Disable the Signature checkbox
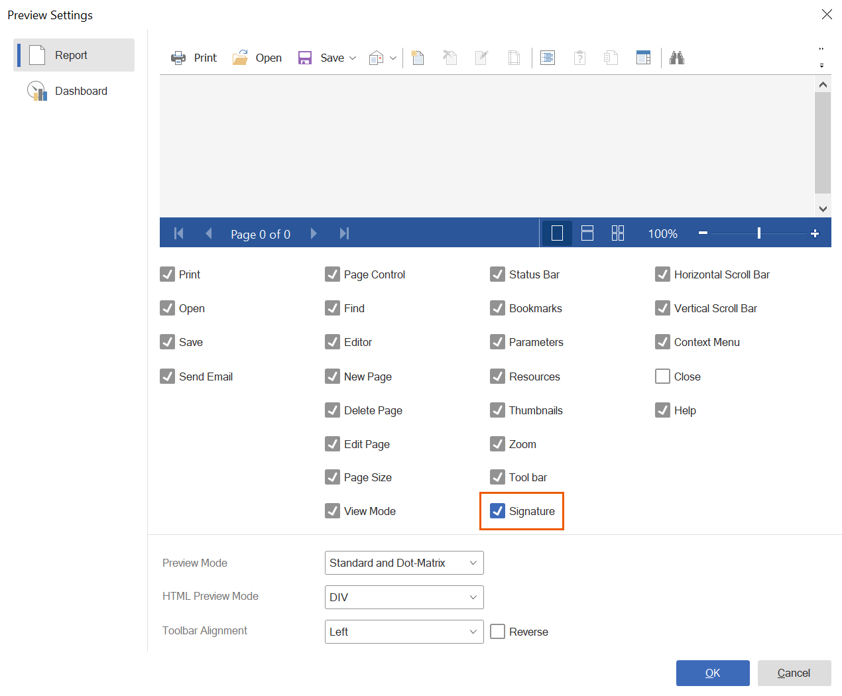Screen dimensions: 842x696 point(497,511)
